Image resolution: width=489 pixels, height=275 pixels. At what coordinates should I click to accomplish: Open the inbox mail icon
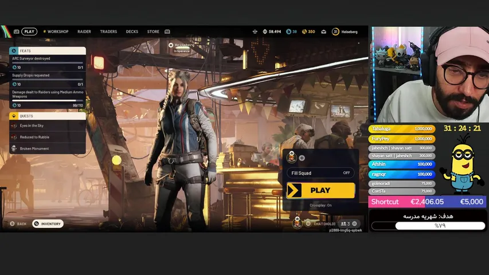[x=324, y=32]
